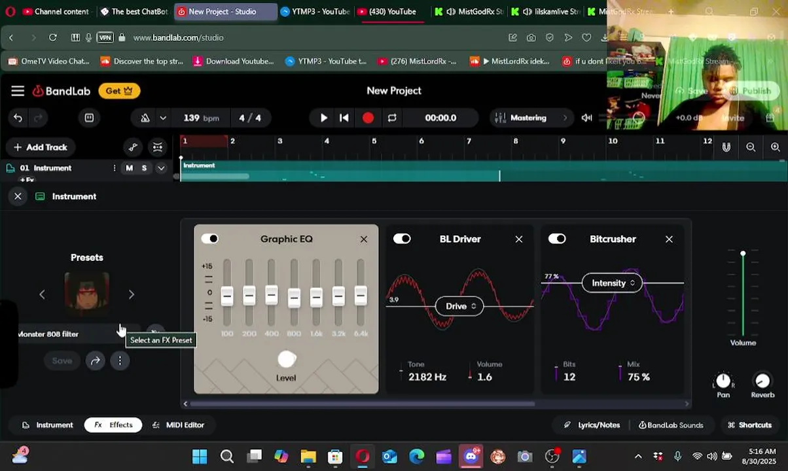Image resolution: width=788 pixels, height=471 pixels.
Task: Open the Intensity parameter dropdown
Action: 613,283
